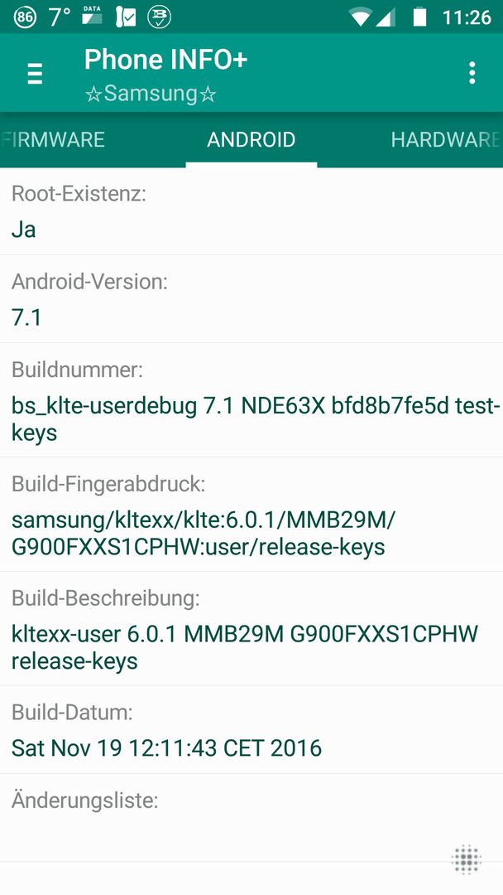Tap the Root-Existenz entry
Viewport: 503px width, 895px height.
click(251, 212)
